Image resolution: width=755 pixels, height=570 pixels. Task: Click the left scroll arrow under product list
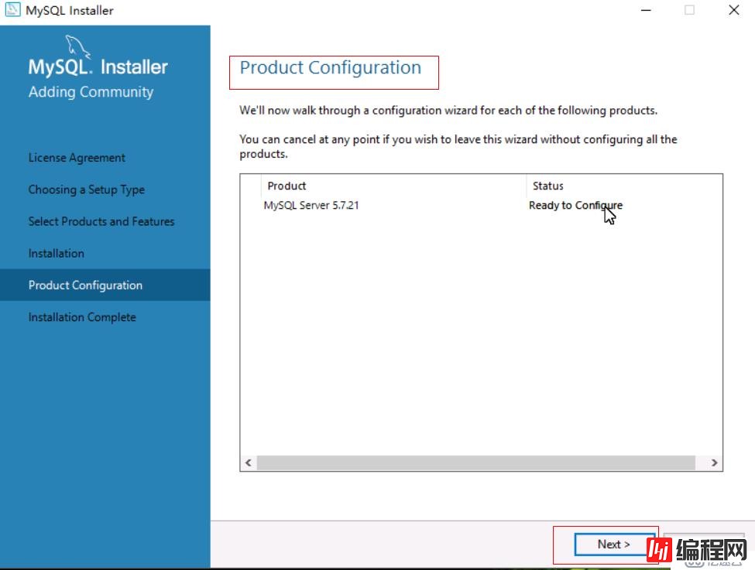click(x=247, y=462)
